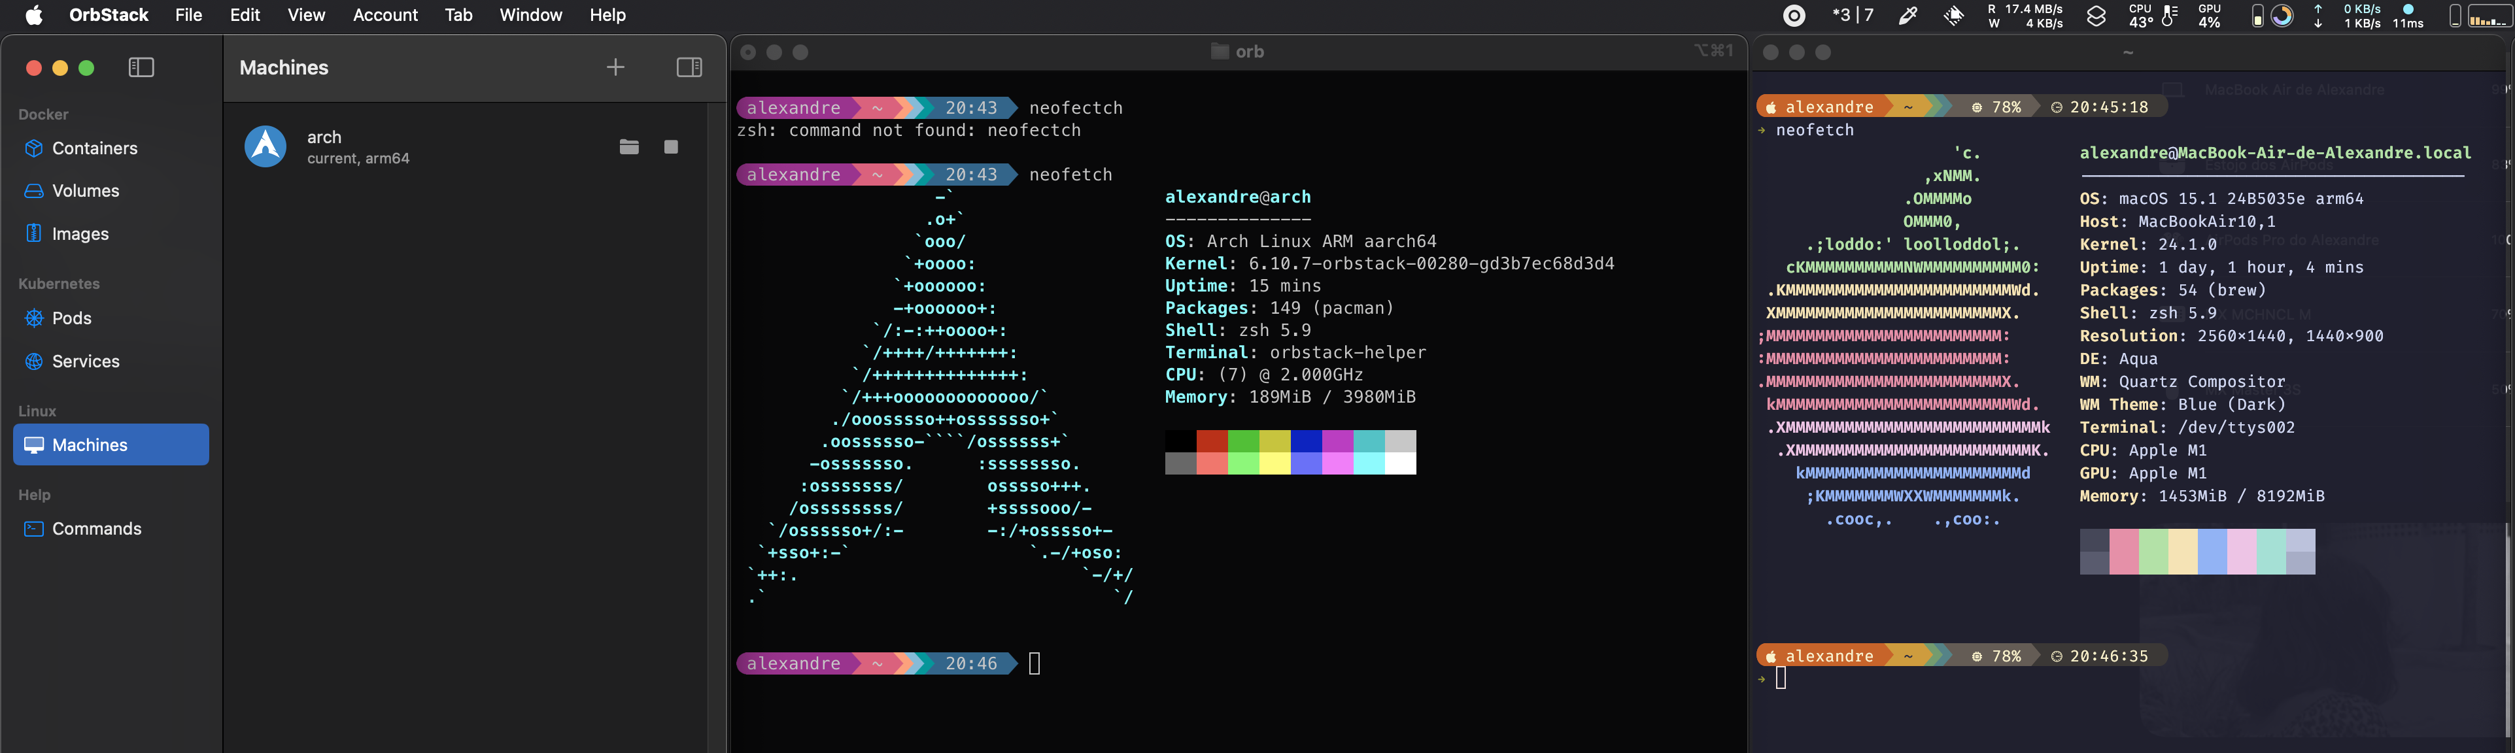Click 'Host: MacBookAir10,1' line
This screenshot has width=2515, height=753.
tap(2177, 222)
